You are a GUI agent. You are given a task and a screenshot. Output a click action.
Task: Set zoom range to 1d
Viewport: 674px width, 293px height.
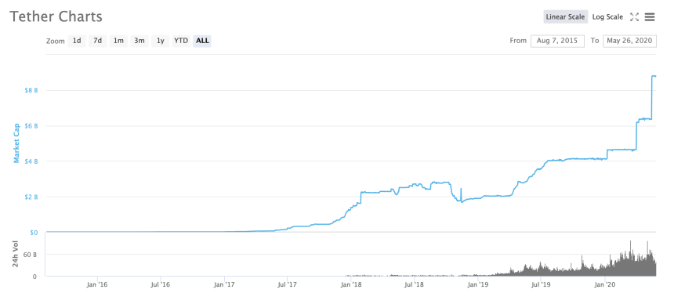click(77, 41)
